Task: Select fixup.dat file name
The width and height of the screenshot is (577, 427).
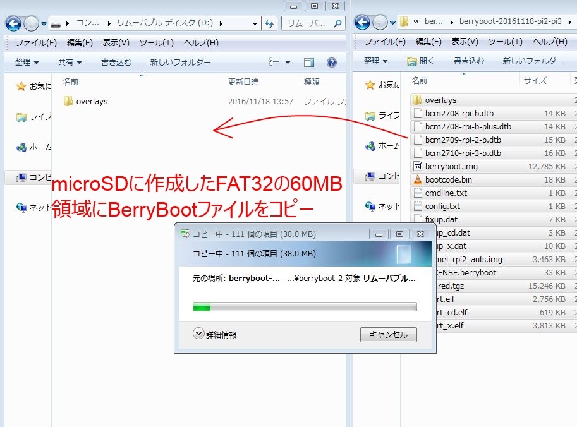Action: coord(441,220)
